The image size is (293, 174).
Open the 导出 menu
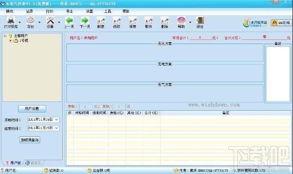[x=70, y=11]
